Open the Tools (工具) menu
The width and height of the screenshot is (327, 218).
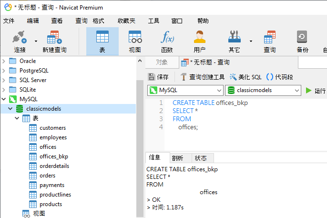[x=153, y=21]
